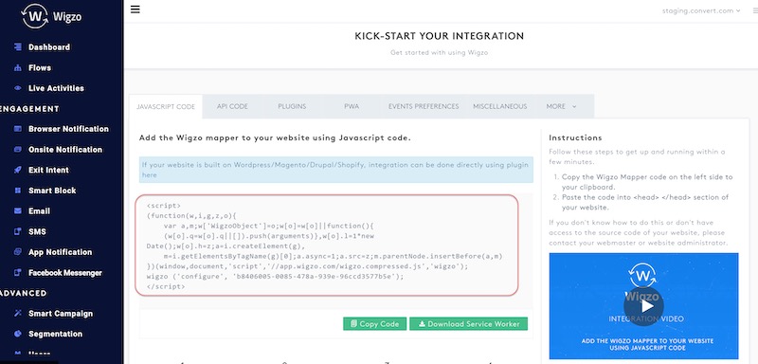Viewport: 758px width, 364px height.
Task: Select the JAVASCRIPT CODE tab
Action: pos(166,106)
